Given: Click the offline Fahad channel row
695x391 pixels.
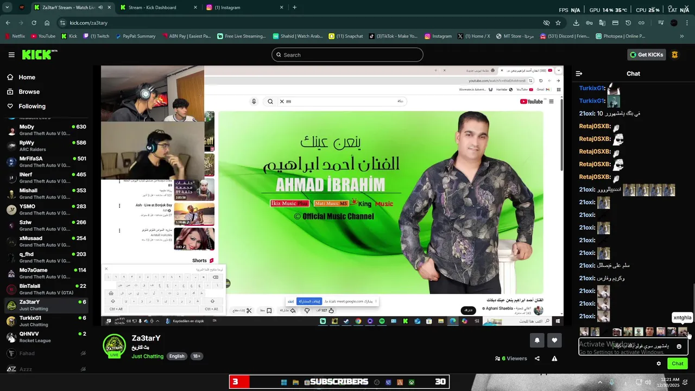Looking at the screenshot, I should pos(46,353).
